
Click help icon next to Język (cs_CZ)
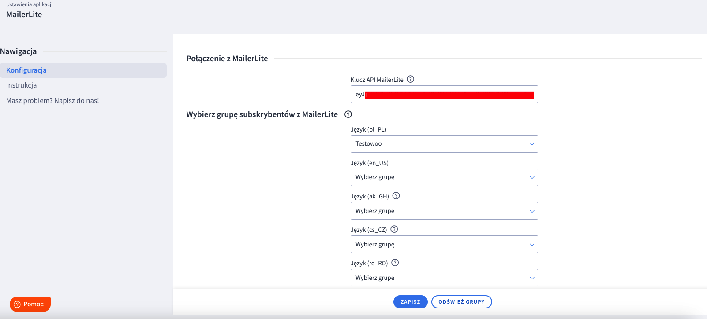pos(394,229)
